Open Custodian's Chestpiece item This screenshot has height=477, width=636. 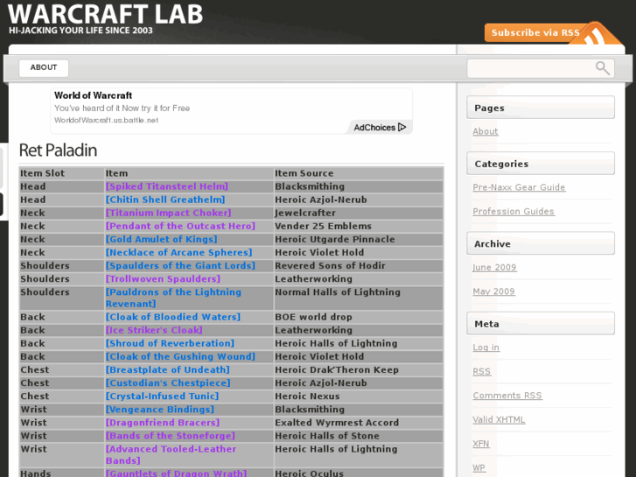(x=168, y=382)
